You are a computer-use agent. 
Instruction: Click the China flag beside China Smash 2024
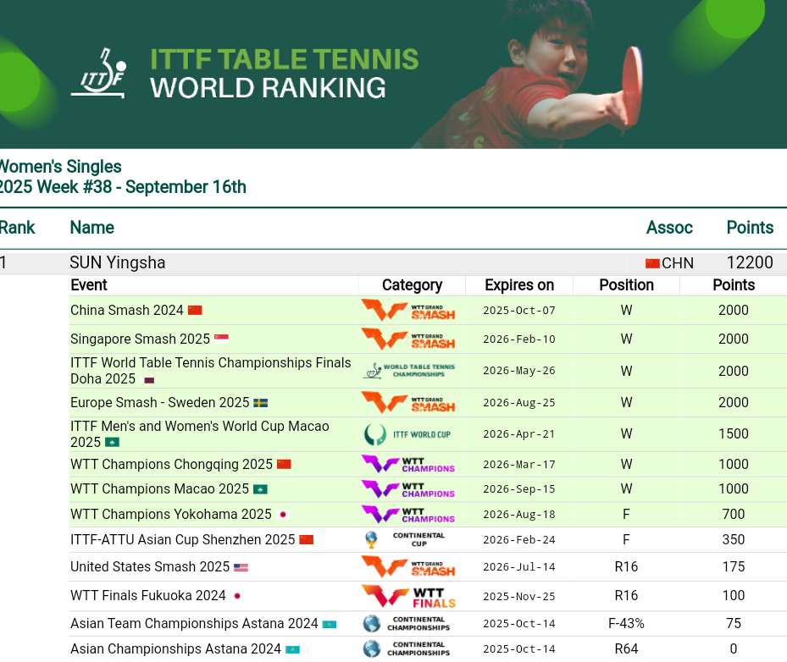pos(195,311)
